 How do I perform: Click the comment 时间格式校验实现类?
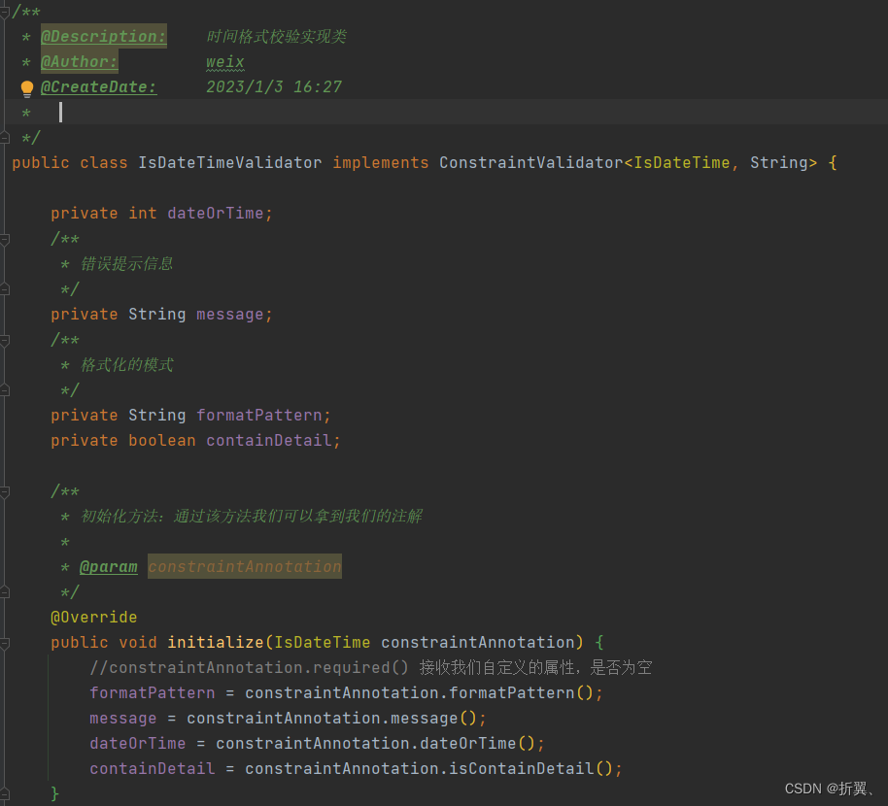click(x=276, y=36)
